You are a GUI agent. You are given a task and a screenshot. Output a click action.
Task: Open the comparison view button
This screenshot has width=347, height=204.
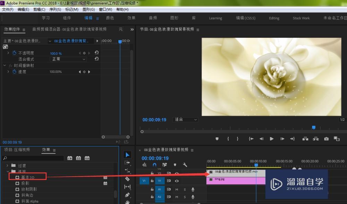(337, 139)
